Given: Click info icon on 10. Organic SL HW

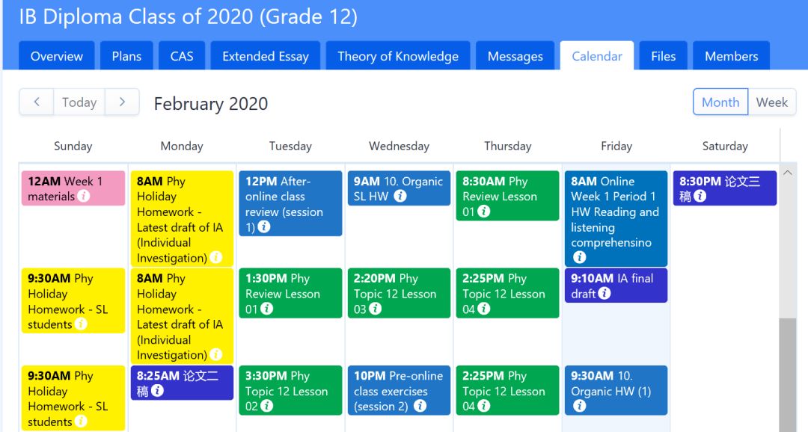Looking at the screenshot, I should coord(400,197).
